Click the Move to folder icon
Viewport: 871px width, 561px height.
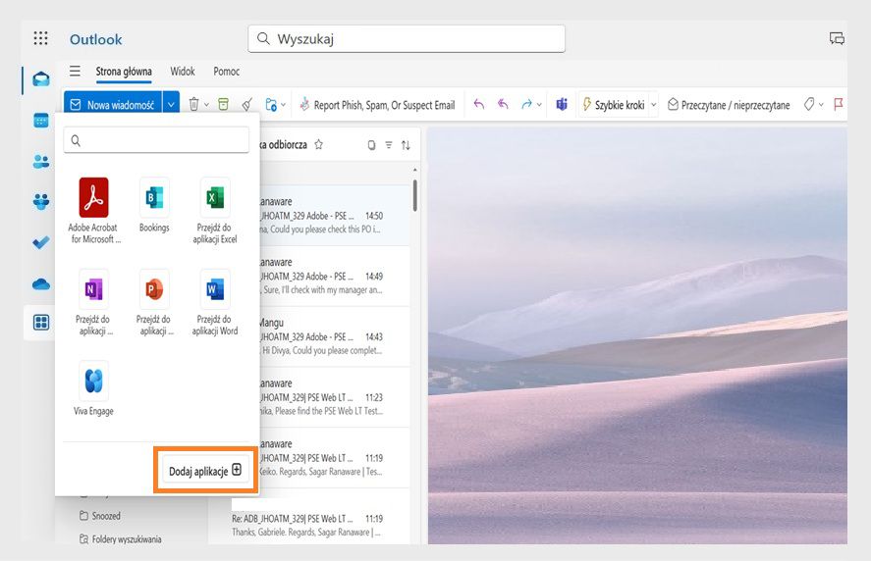click(271, 104)
